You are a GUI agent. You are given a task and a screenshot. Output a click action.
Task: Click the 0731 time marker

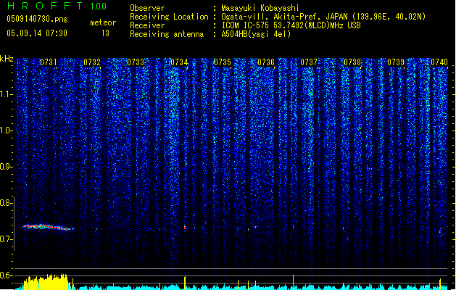click(49, 62)
